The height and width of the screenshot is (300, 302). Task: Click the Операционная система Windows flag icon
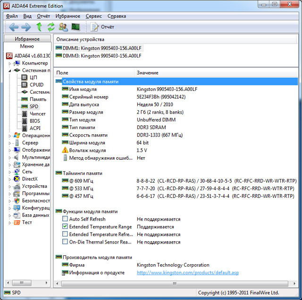point(17,136)
